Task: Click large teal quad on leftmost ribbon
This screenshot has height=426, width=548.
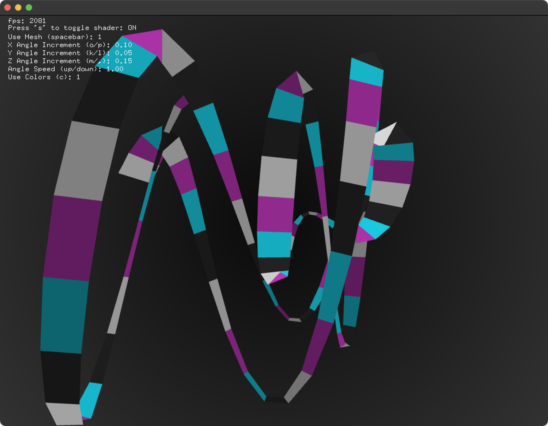Action: (64, 316)
